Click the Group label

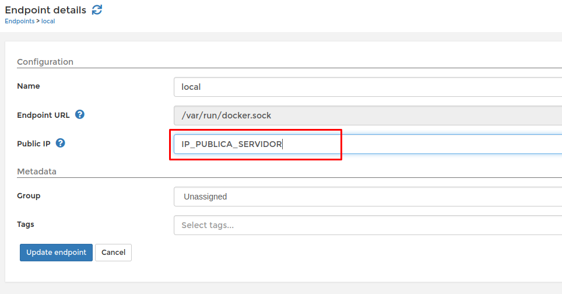click(29, 196)
